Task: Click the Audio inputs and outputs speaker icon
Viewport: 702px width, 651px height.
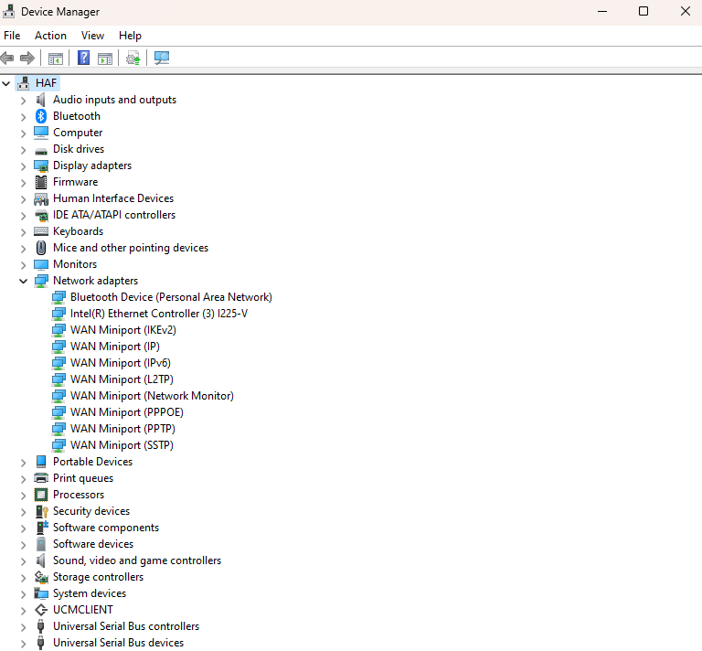Action: pyautogui.click(x=41, y=100)
